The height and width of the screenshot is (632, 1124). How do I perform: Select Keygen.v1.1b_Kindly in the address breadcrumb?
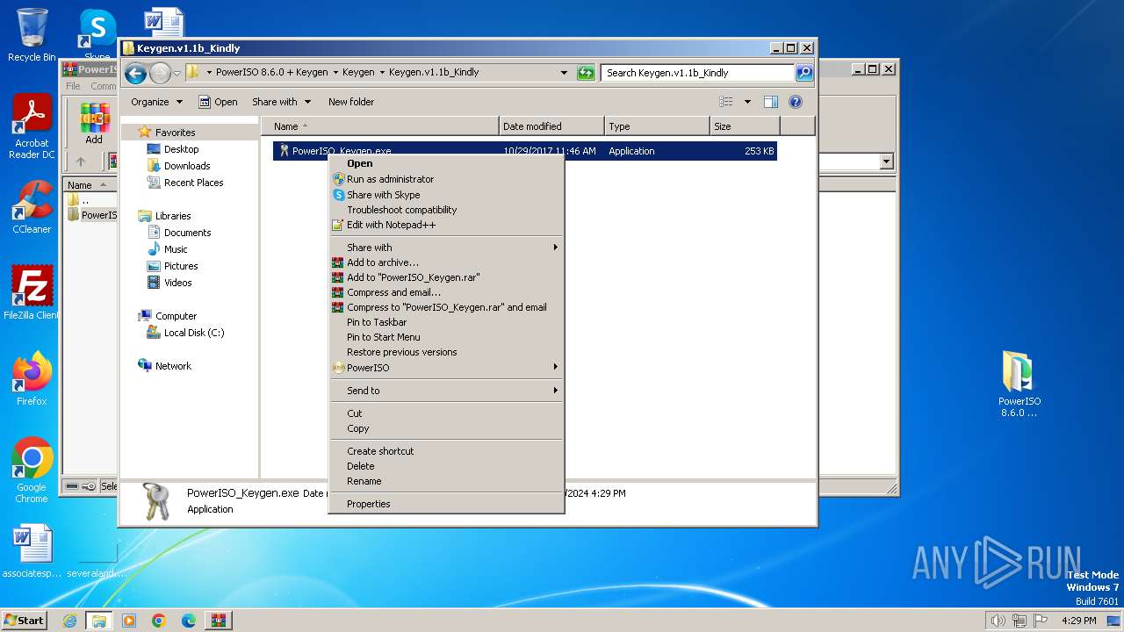434,73
